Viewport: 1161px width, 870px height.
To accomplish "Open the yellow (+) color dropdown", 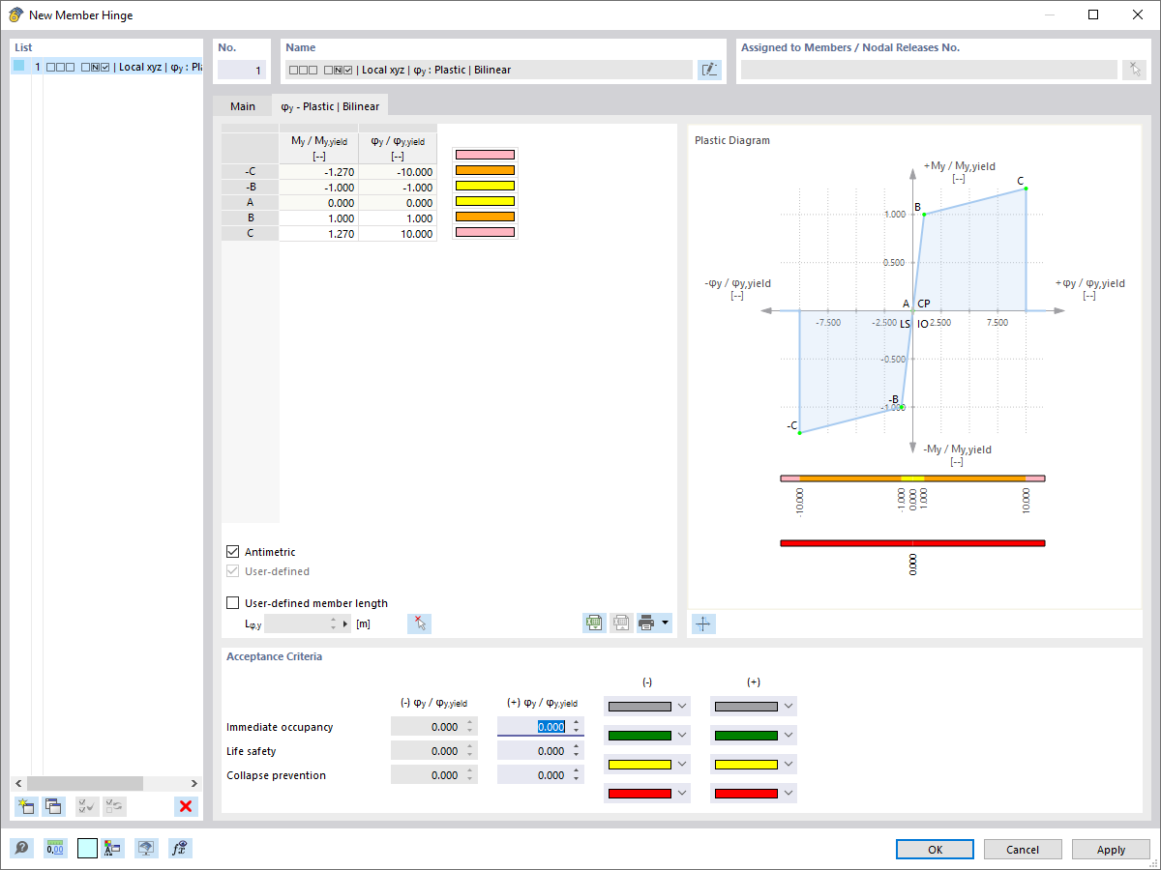I will point(789,765).
